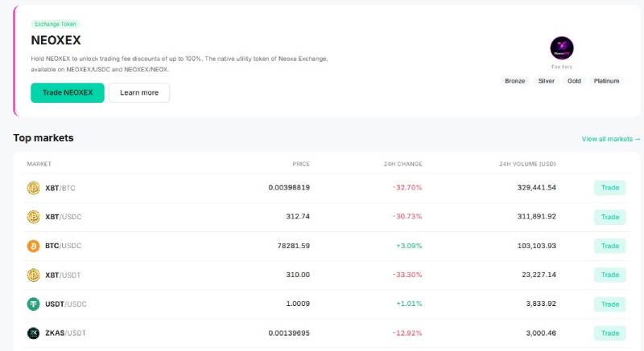Click the Exchange Token badge

(56, 24)
